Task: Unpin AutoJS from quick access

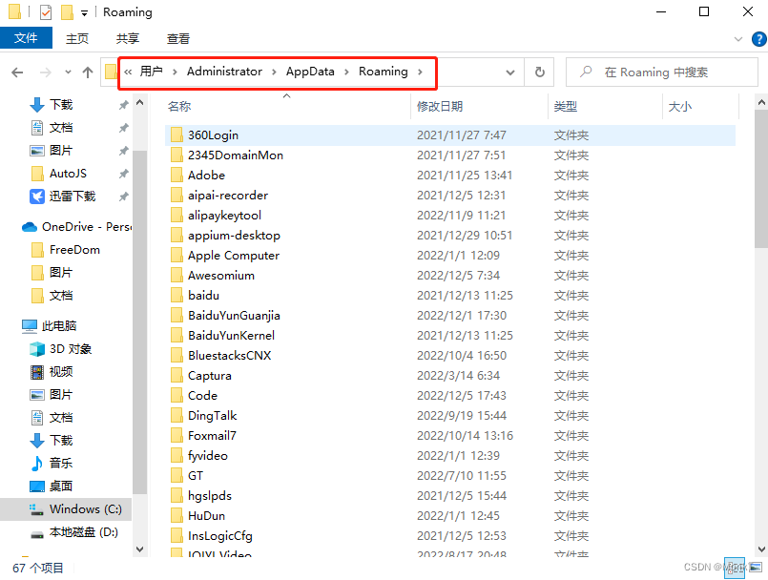Action: [122, 174]
